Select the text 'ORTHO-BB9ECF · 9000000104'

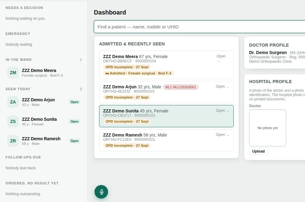(130, 61)
